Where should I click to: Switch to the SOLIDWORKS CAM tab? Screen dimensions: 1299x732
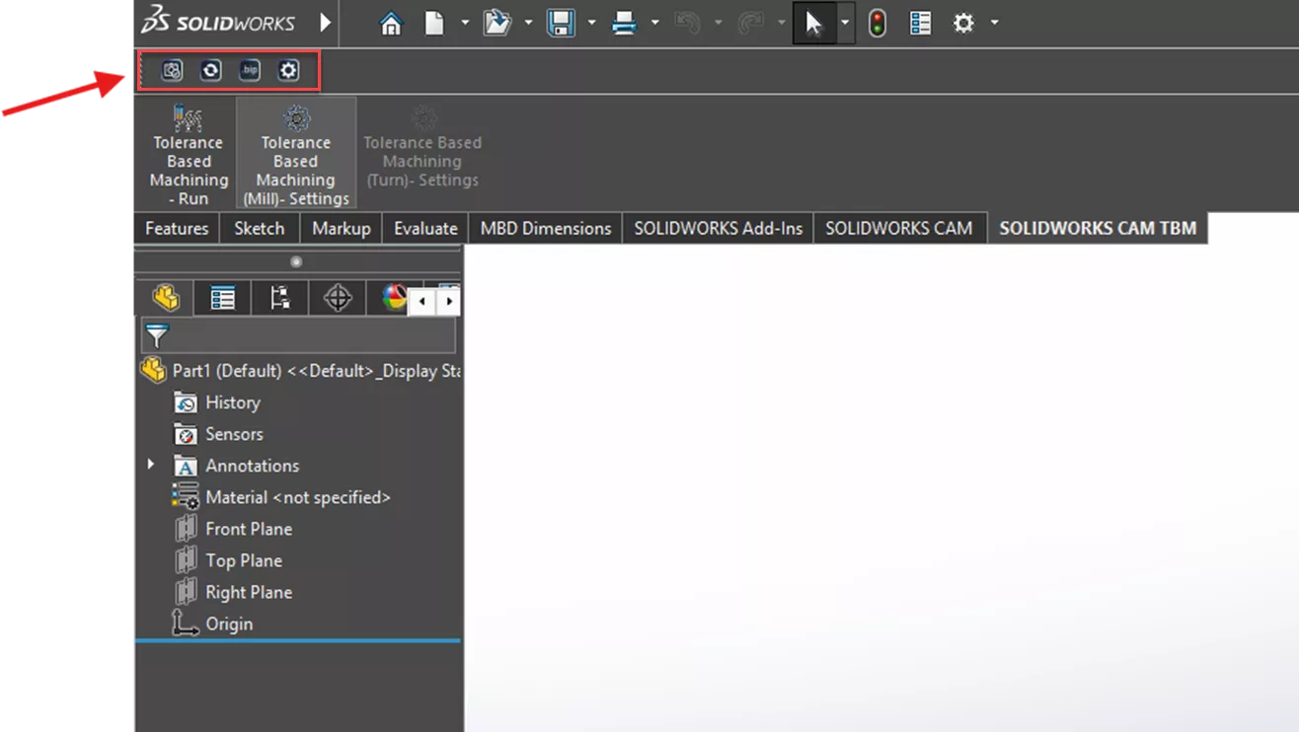pyautogui.click(x=899, y=228)
